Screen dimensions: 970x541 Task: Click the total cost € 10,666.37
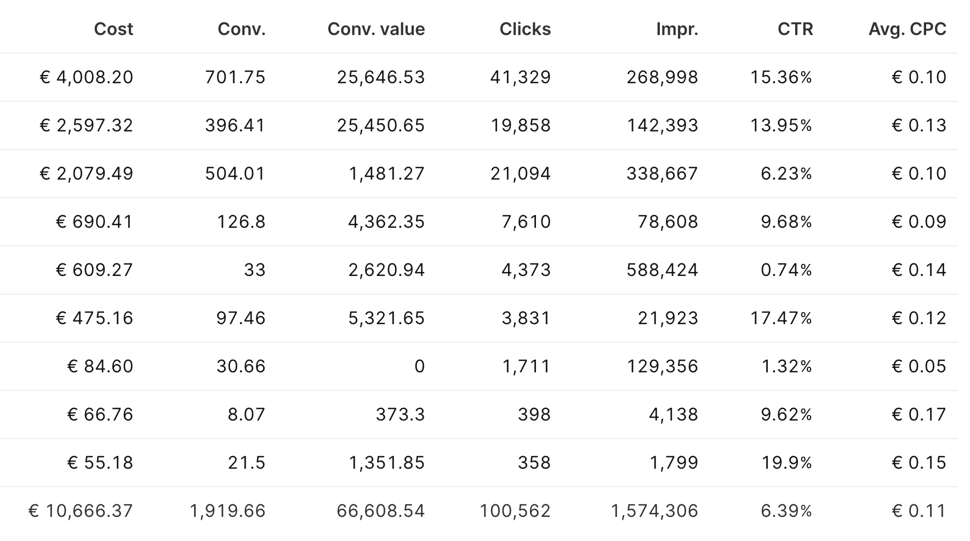(81, 511)
